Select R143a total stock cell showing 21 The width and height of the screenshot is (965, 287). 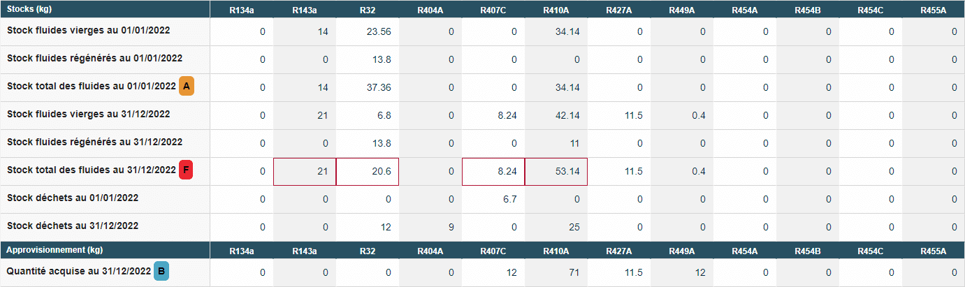pyautogui.click(x=305, y=171)
